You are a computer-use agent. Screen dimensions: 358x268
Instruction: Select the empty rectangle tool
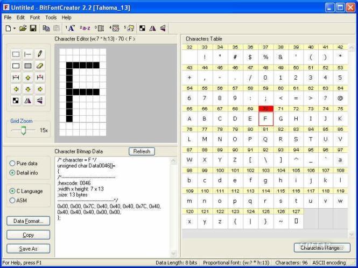[16, 66]
